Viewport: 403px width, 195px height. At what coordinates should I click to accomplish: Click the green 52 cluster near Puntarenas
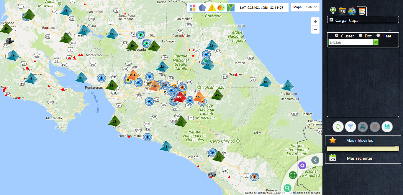(x=112, y=85)
